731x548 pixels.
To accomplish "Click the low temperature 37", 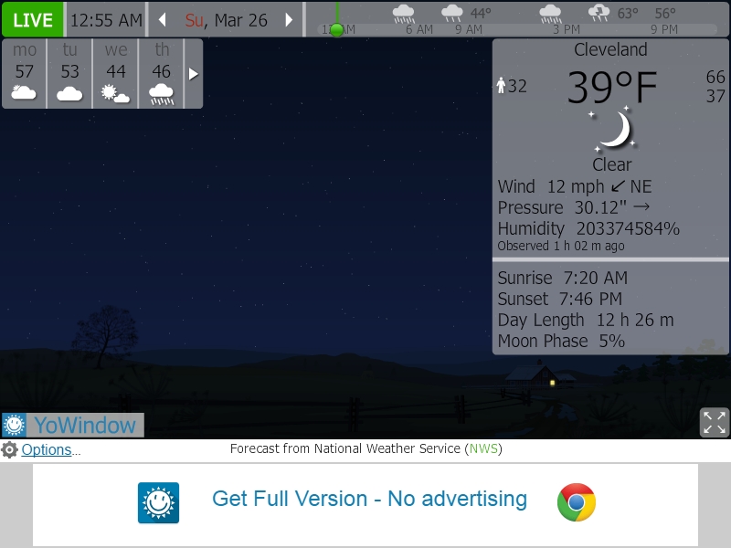I will pyautogui.click(x=715, y=96).
